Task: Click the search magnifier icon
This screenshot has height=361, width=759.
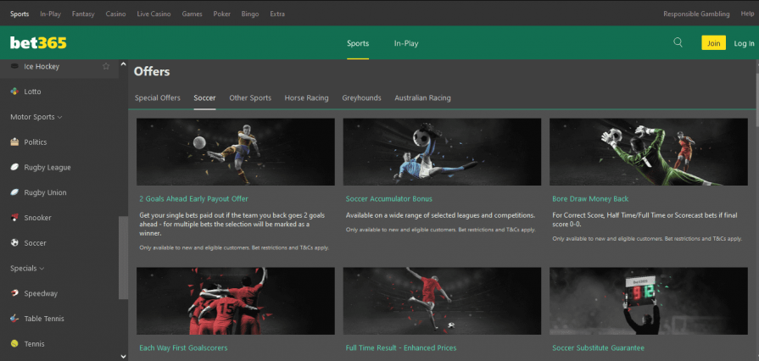Action: [x=678, y=42]
